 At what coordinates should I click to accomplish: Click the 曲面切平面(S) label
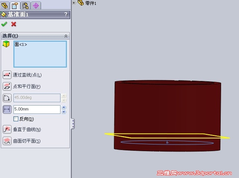27,141
